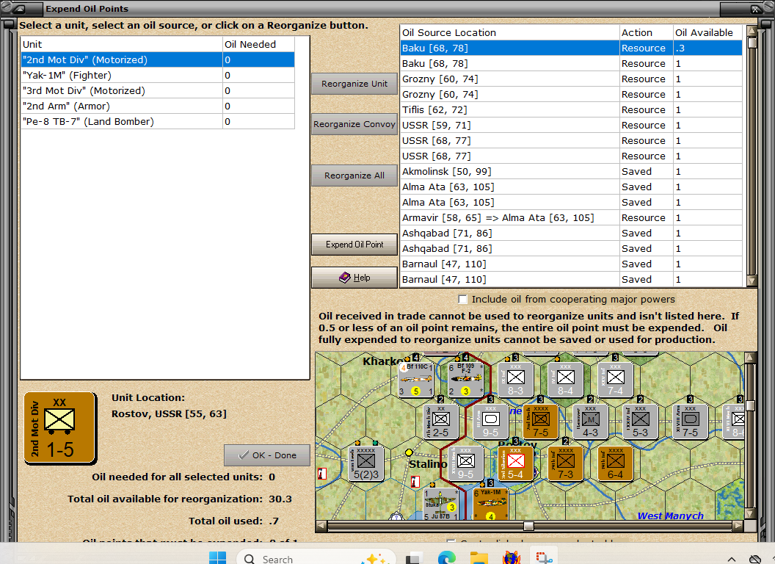Select the 6-4 Soviet infantry army counter
Viewport: 775px width, 564px height.
615,463
